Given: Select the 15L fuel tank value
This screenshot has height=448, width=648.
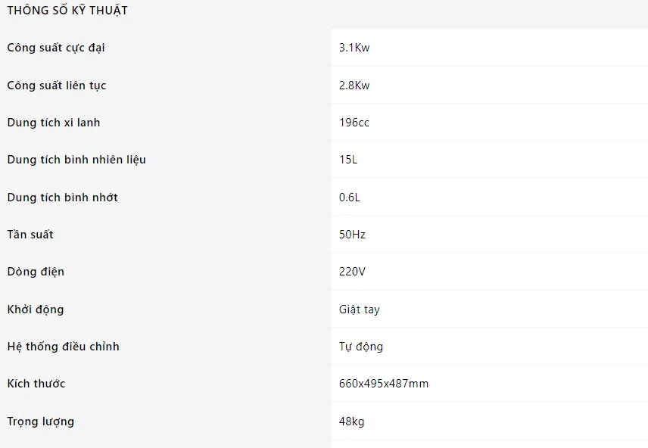Looking at the screenshot, I should [349, 160].
